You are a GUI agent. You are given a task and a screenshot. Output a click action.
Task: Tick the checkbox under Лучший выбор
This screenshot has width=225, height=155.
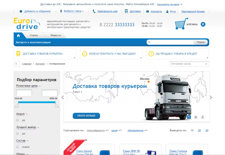pyautogui.click(x=18, y=133)
